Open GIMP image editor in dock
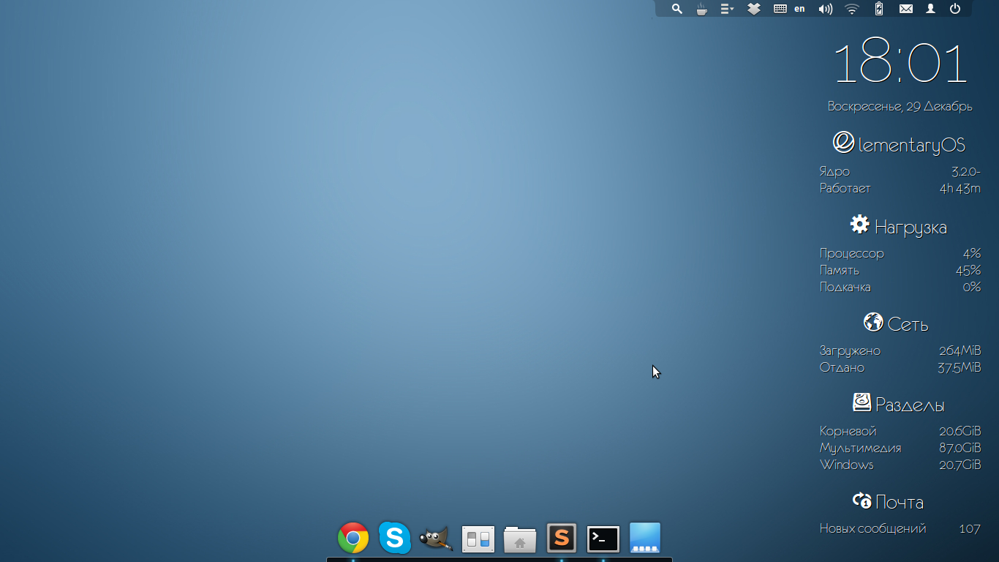This screenshot has width=999, height=562. click(x=437, y=539)
